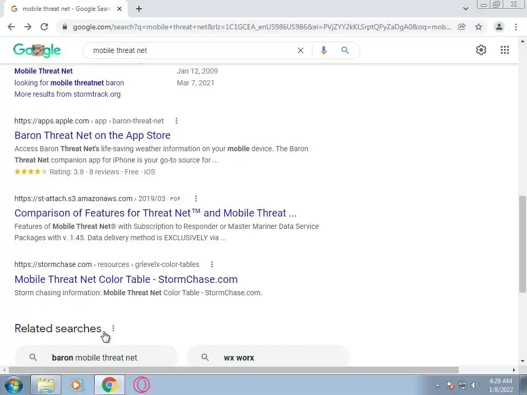
Task: Open tab search dropdown arrow
Action: [465, 9]
